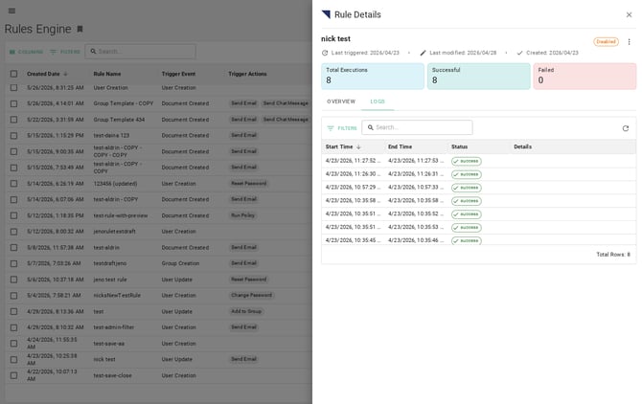Focus the Rules Engine search field
642x404 pixels.
click(141, 52)
